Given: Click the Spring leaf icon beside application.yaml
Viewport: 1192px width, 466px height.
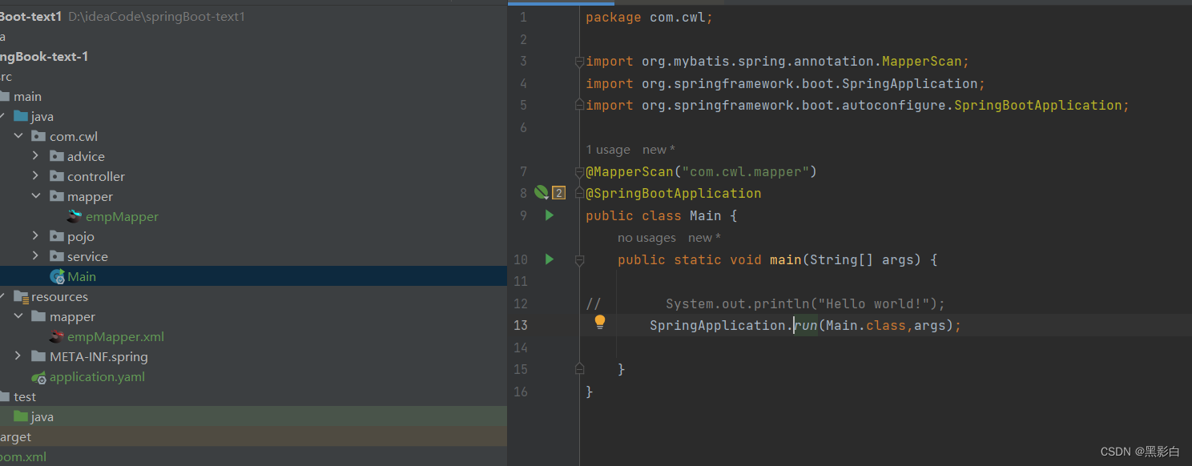Looking at the screenshot, I should (38, 376).
